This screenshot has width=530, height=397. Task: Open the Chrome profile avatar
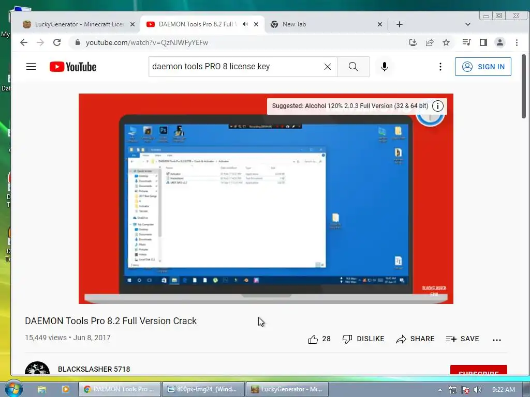(499, 42)
